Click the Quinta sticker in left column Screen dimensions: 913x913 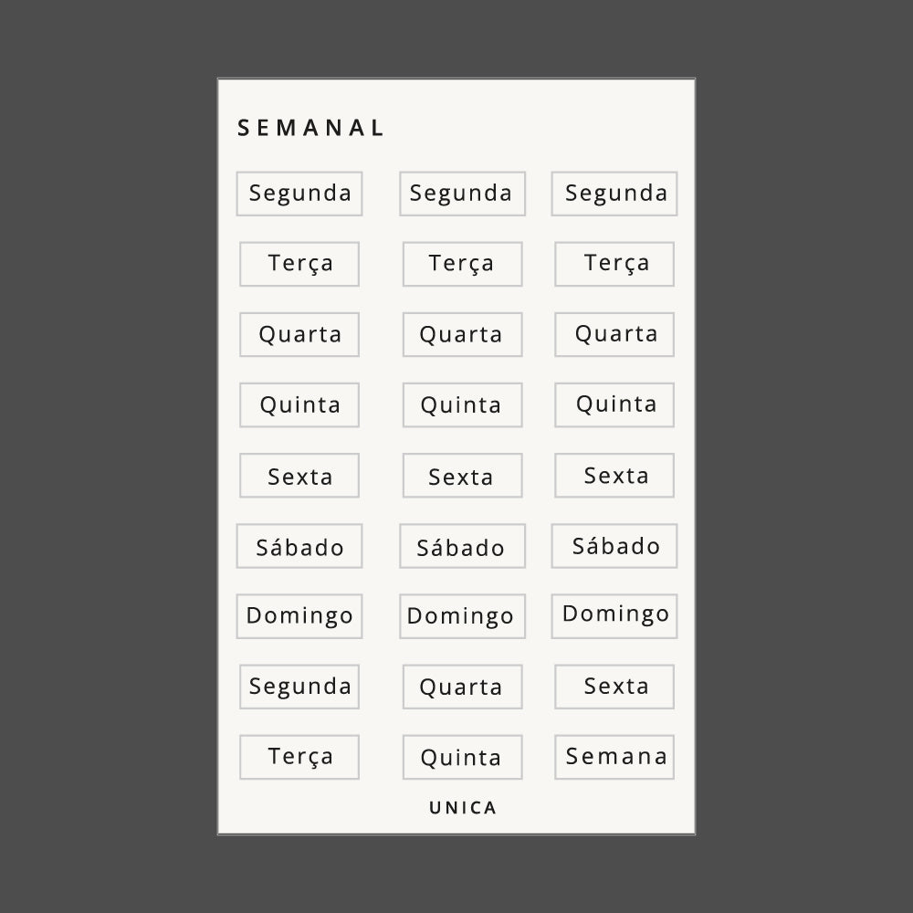coord(299,405)
